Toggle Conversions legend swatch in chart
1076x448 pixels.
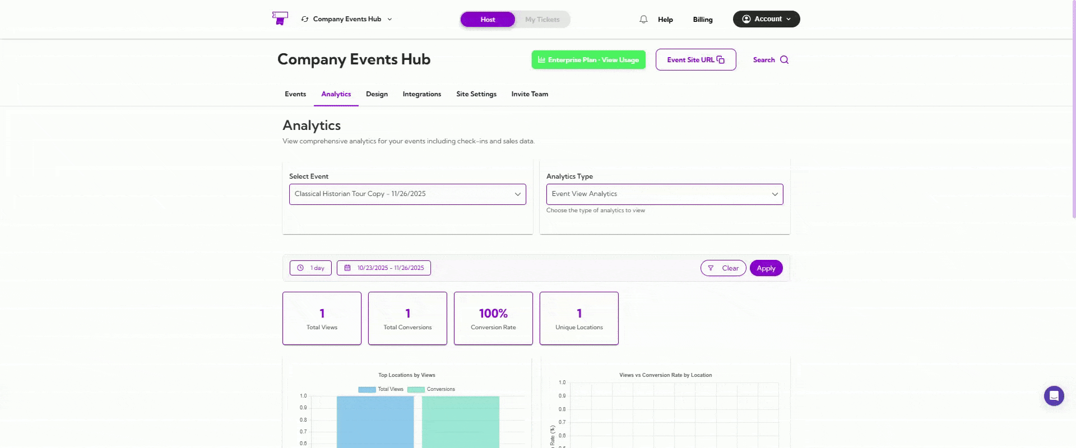click(416, 389)
